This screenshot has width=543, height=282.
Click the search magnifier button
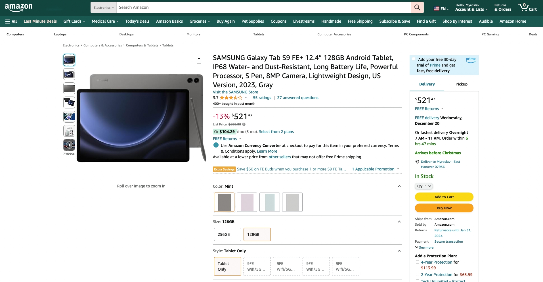(417, 7)
